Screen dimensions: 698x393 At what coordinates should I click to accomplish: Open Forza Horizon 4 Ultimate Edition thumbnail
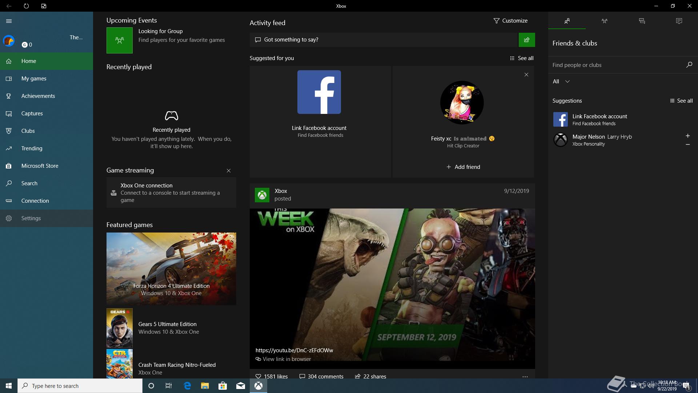coord(171,269)
